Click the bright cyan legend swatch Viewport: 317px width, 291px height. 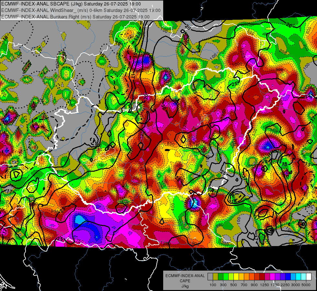(299, 277)
